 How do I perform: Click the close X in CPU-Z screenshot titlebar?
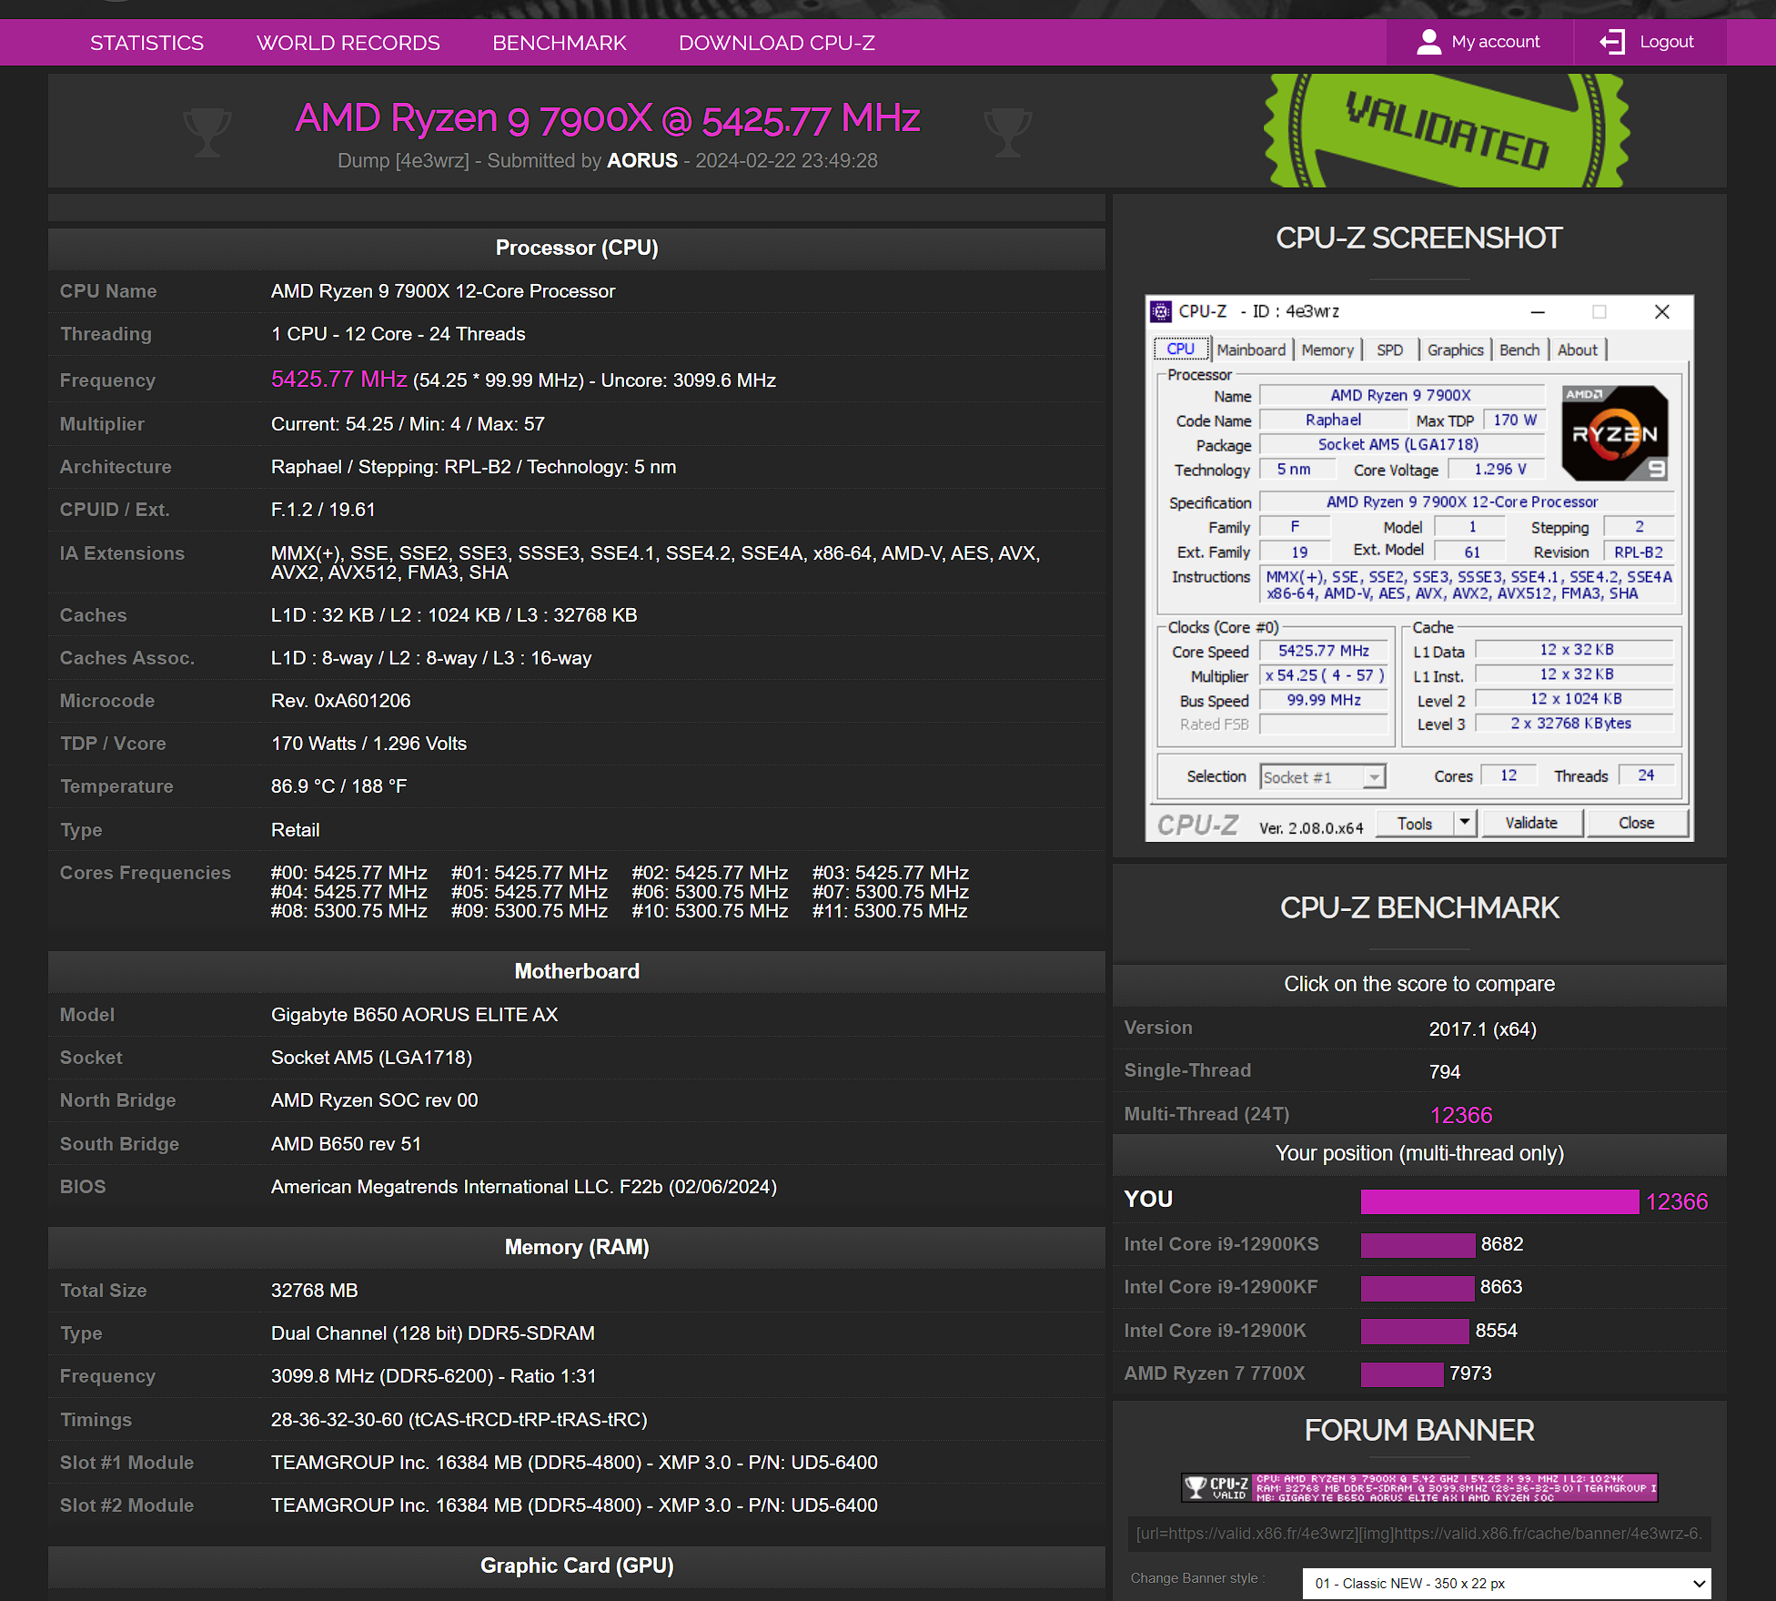(1662, 311)
